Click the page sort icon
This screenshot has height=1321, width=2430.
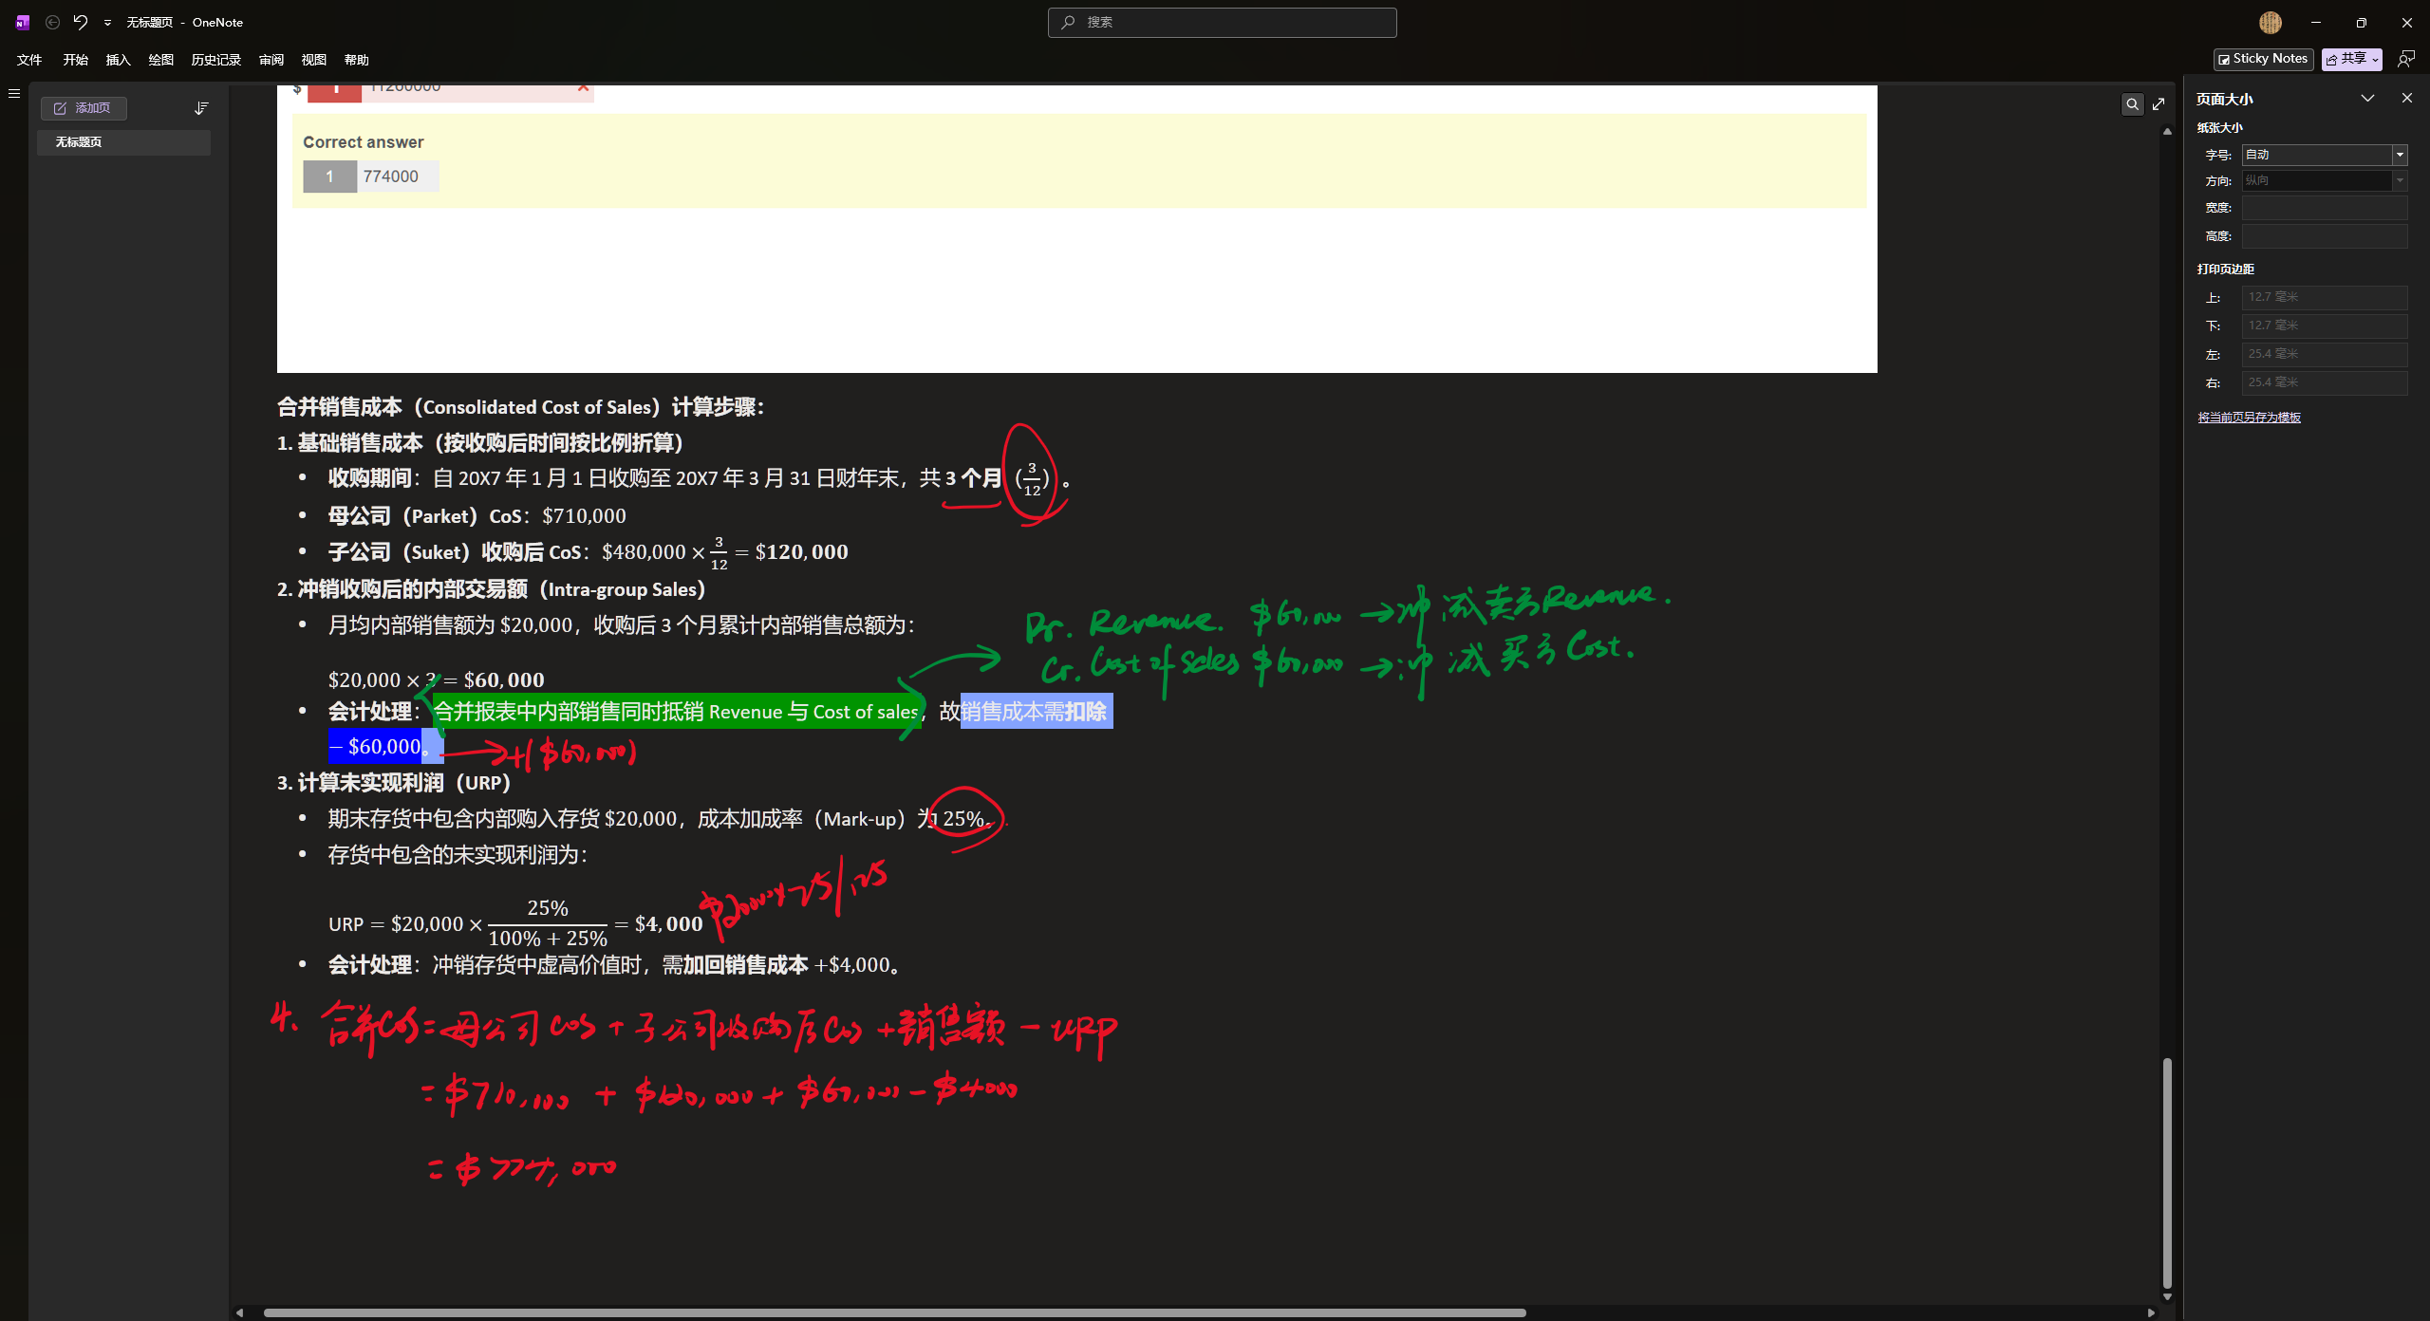click(200, 108)
